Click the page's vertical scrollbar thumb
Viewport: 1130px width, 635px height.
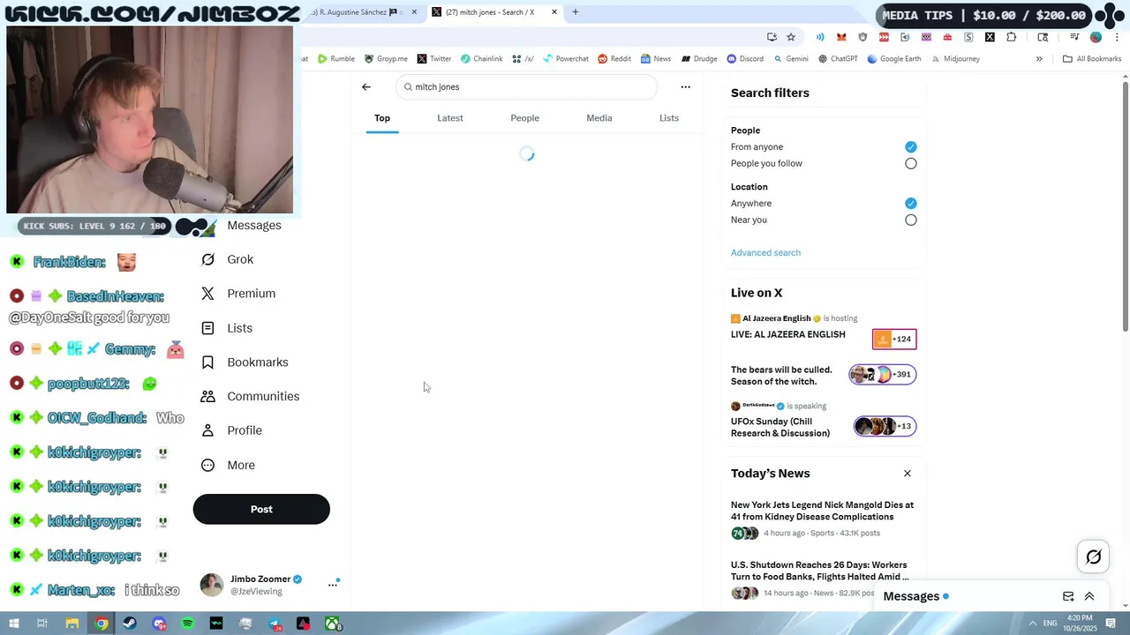1126,207
